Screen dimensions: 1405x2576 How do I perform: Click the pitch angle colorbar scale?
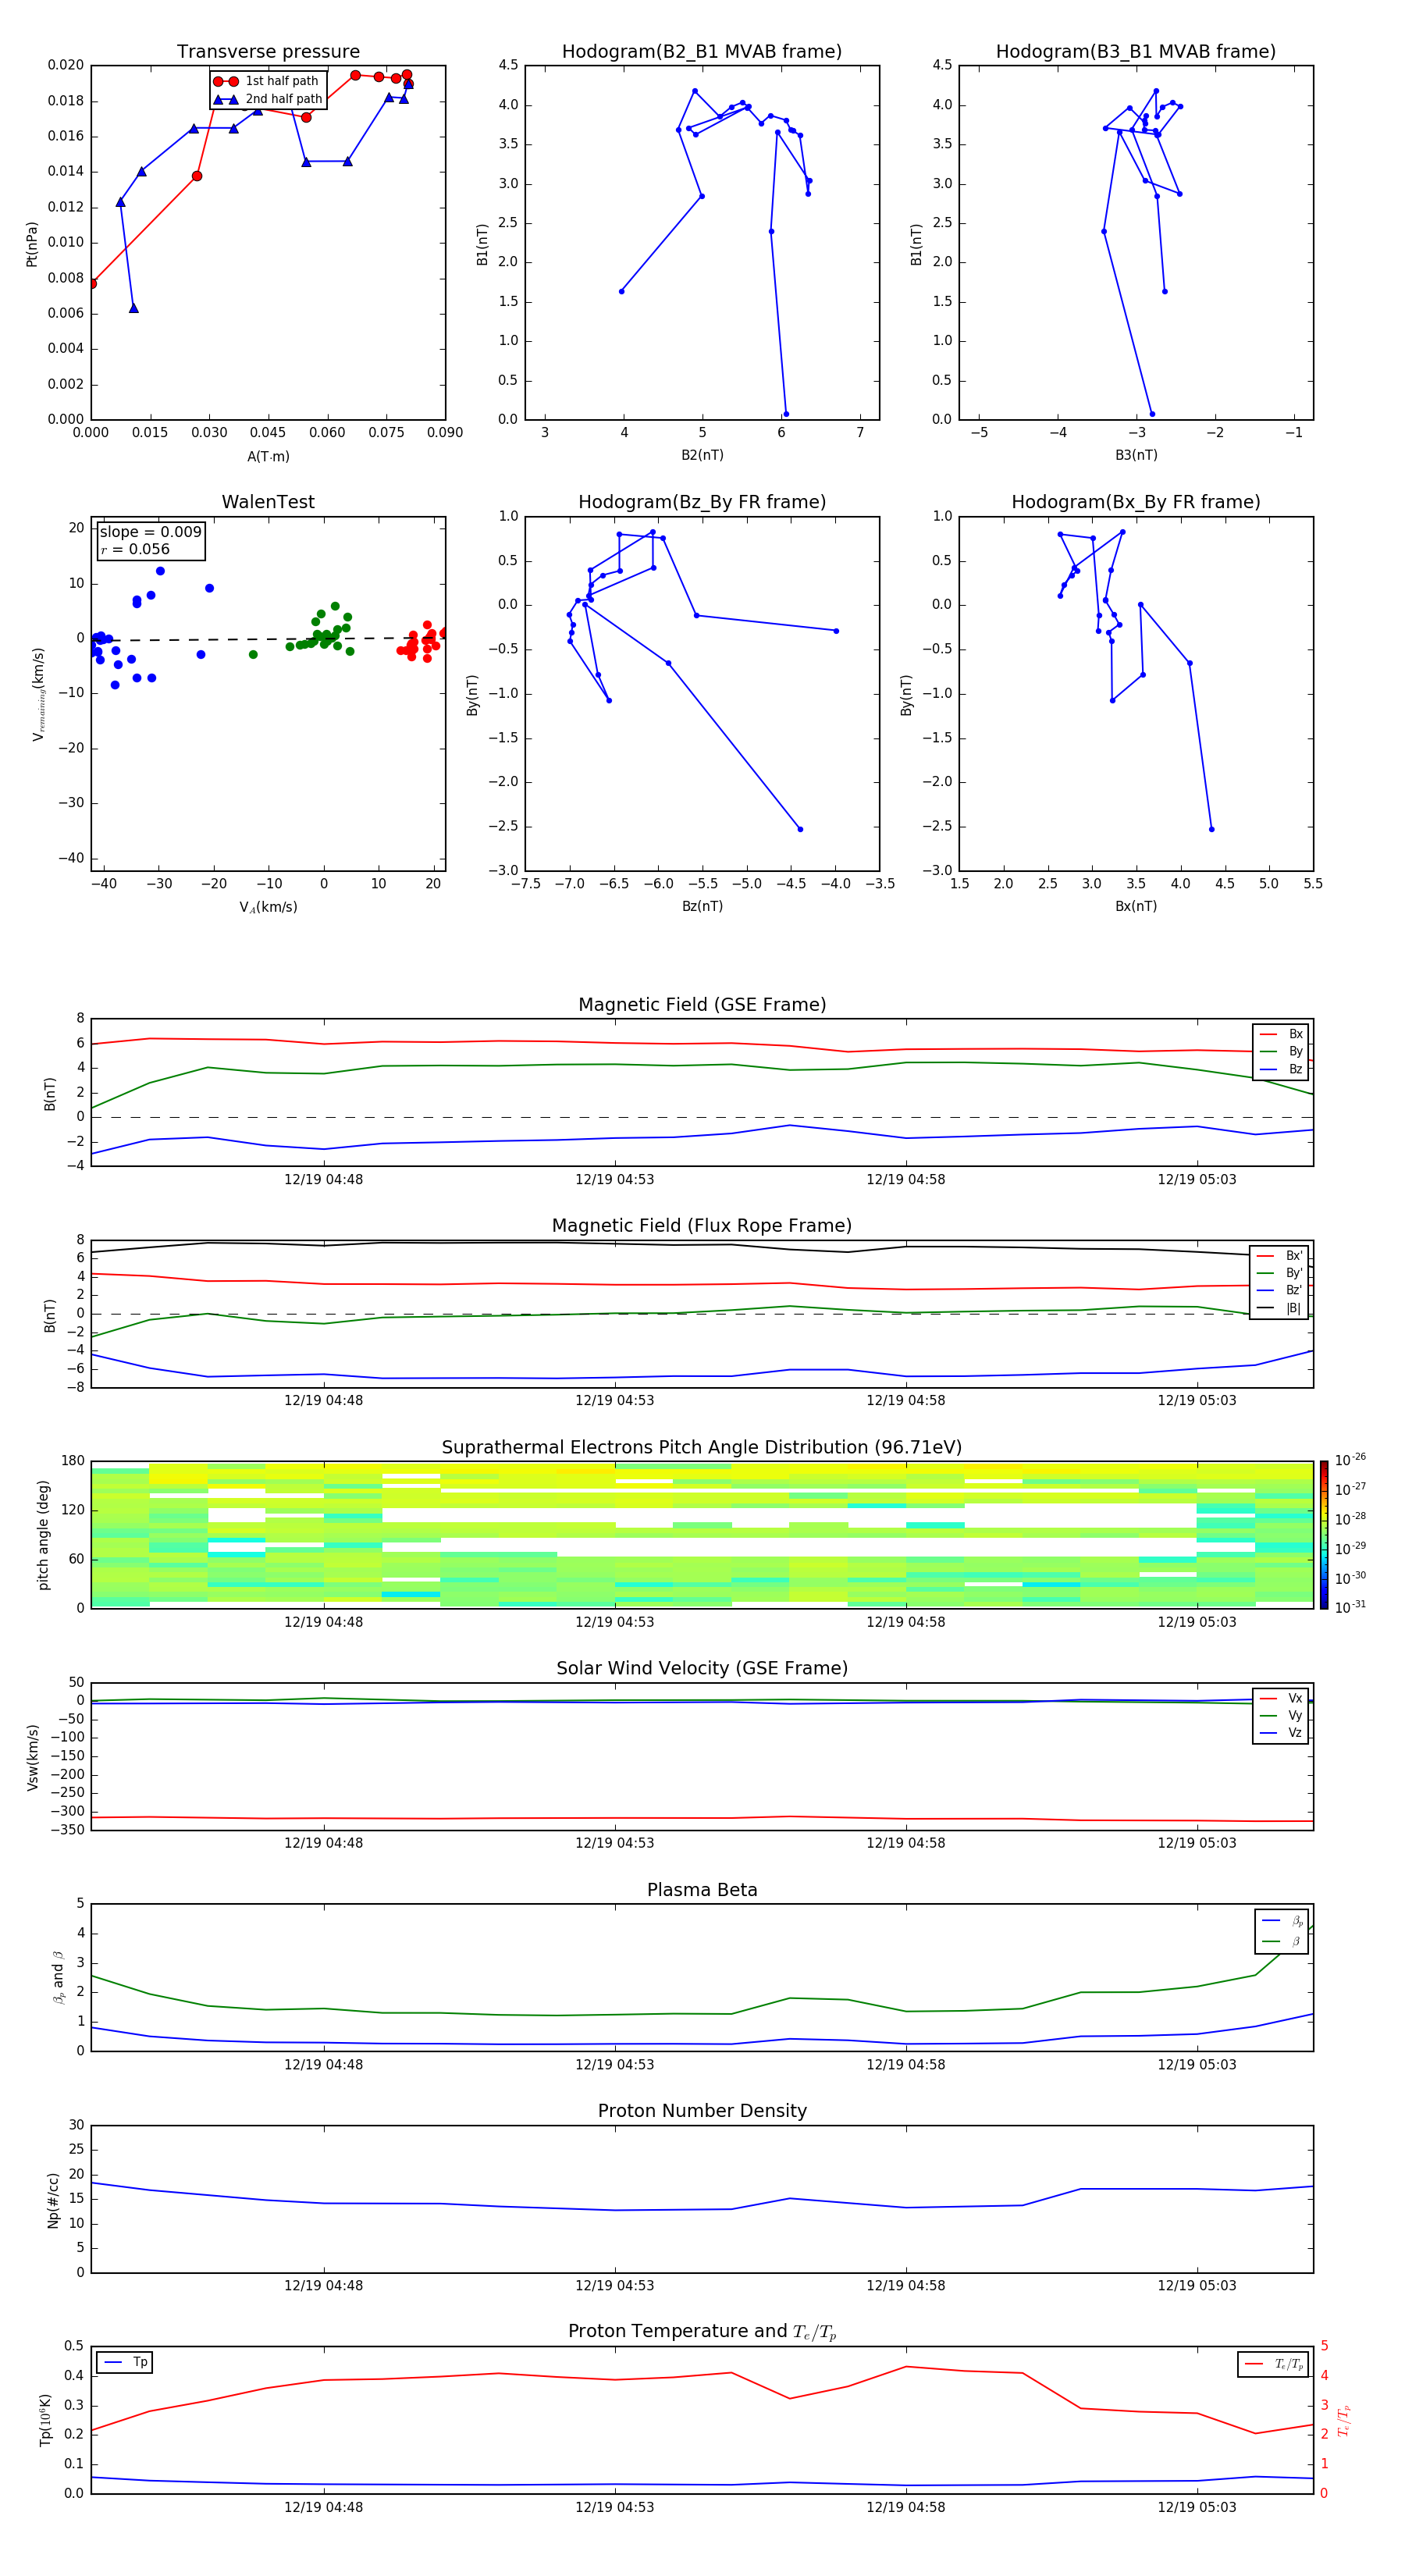tap(1324, 1534)
